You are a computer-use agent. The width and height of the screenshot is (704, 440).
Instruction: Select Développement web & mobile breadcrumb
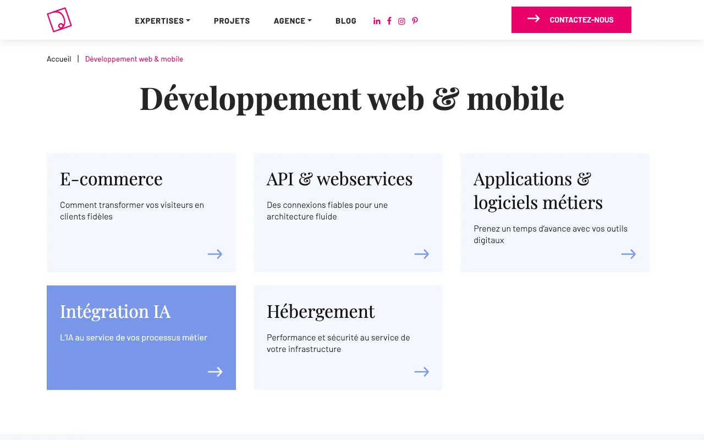[134, 59]
